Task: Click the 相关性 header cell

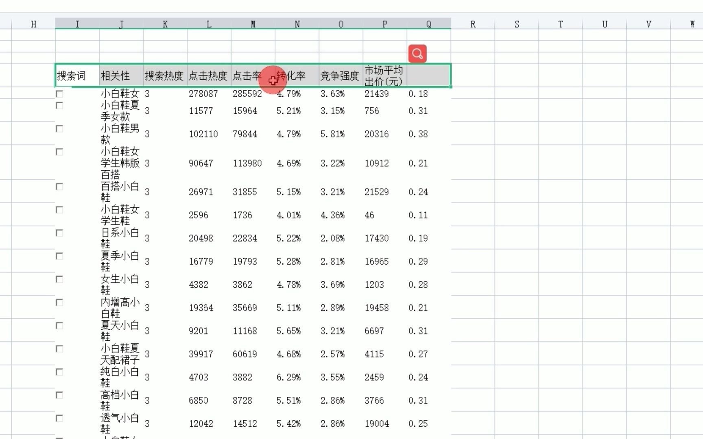Action: click(x=121, y=75)
